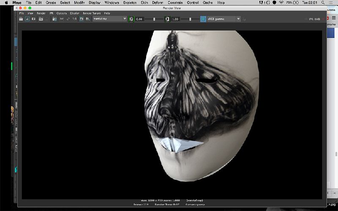The image size is (338, 211).
Task: Click the Redo Previous Render clapperboard icon
Action: click(21, 19)
